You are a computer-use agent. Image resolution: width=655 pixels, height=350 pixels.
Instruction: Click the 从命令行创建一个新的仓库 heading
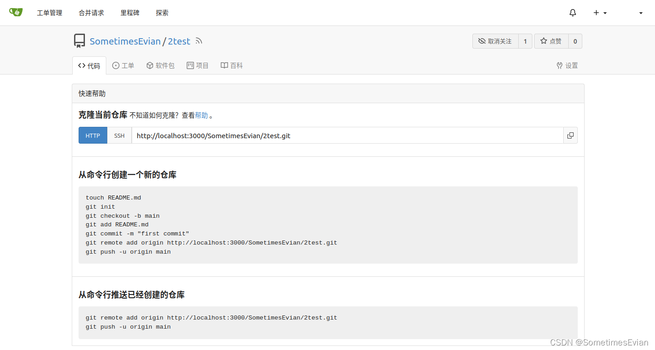pos(128,175)
